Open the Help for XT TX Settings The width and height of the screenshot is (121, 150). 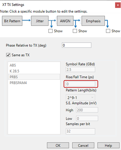point(108,145)
